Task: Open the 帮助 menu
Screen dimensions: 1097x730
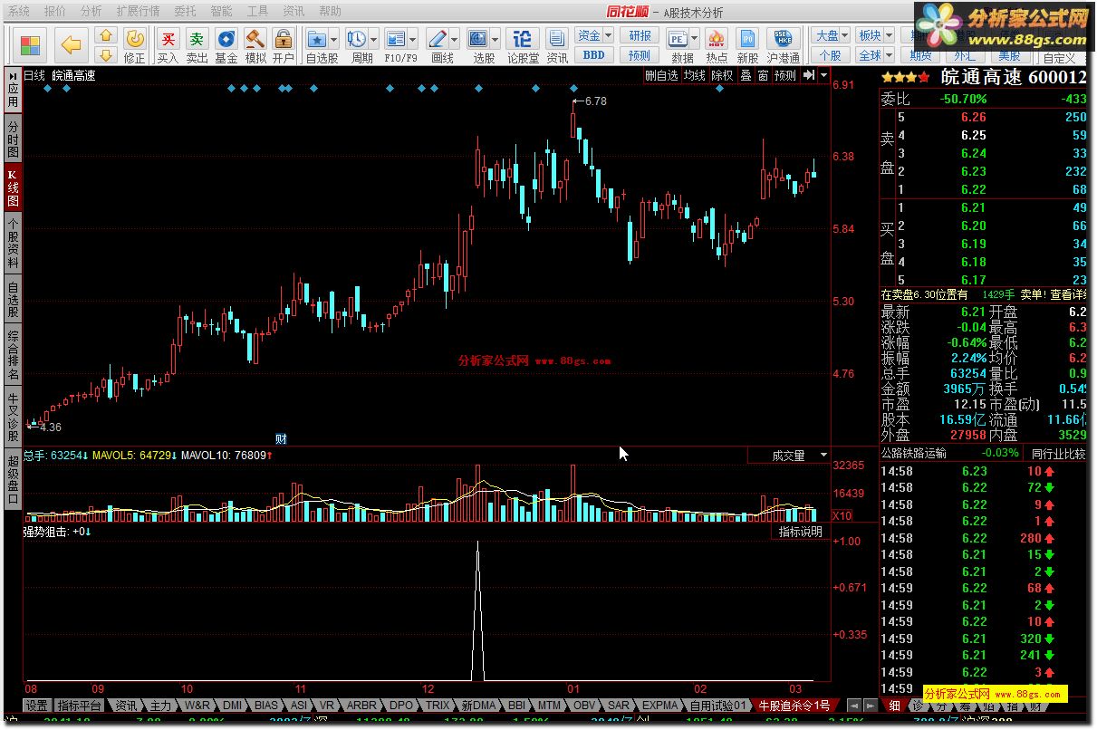Action: tap(331, 11)
